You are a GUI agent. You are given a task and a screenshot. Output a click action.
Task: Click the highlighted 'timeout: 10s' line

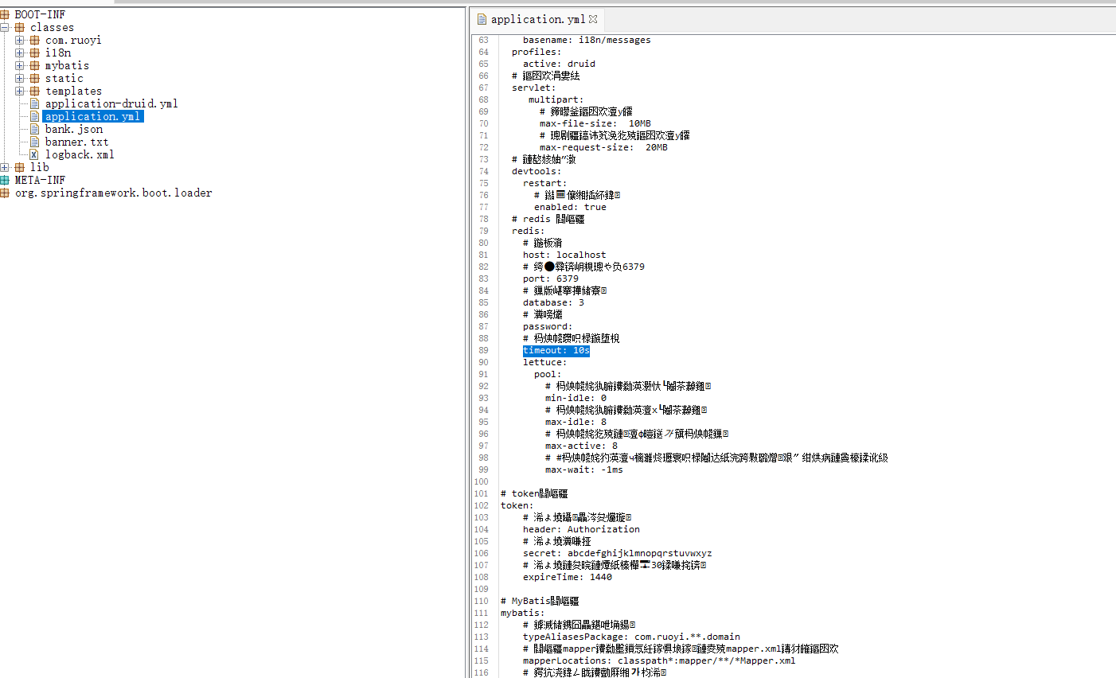[x=556, y=350]
